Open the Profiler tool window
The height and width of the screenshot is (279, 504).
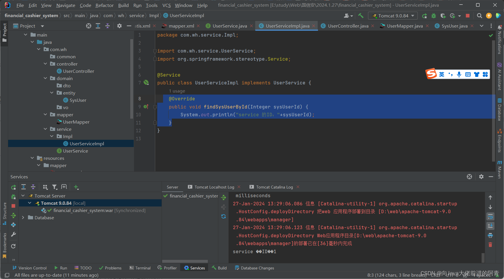pos(167,268)
